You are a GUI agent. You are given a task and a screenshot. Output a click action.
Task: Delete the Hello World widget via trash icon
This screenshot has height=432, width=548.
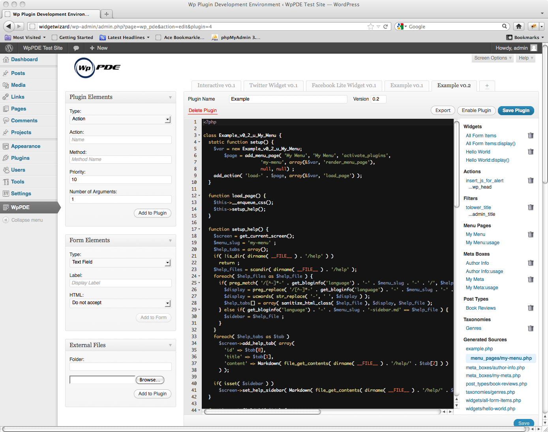531,151
